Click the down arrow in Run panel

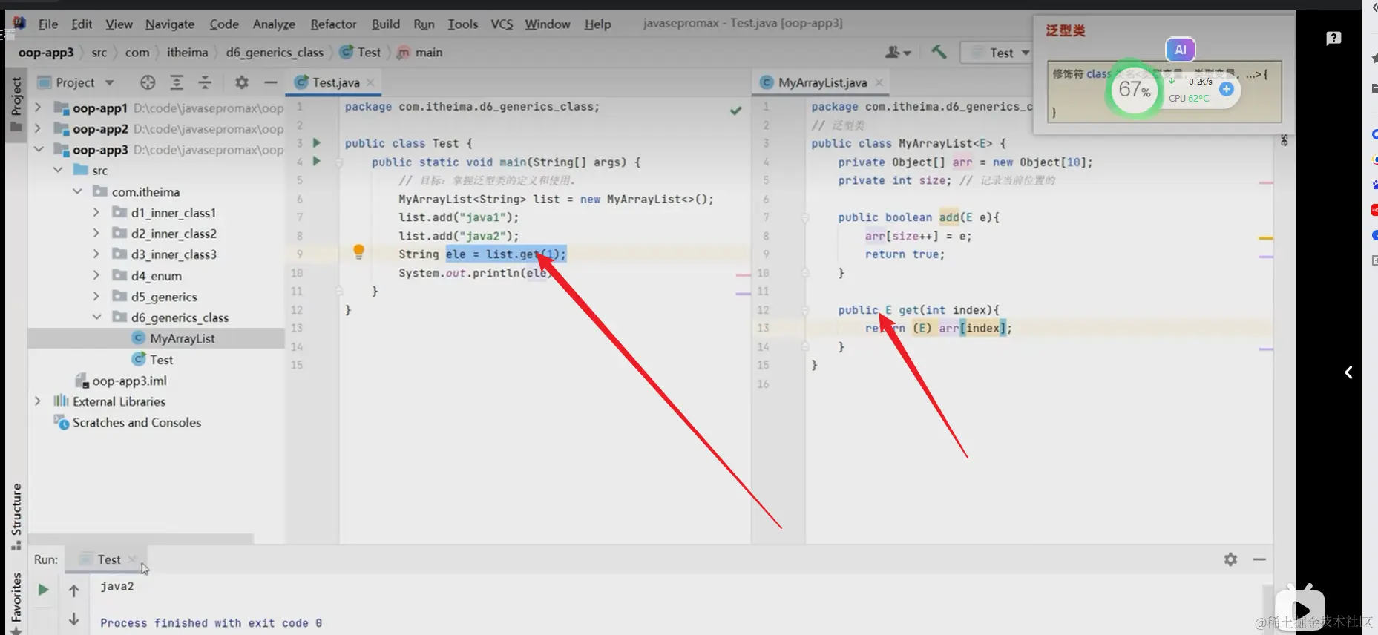click(73, 619)
